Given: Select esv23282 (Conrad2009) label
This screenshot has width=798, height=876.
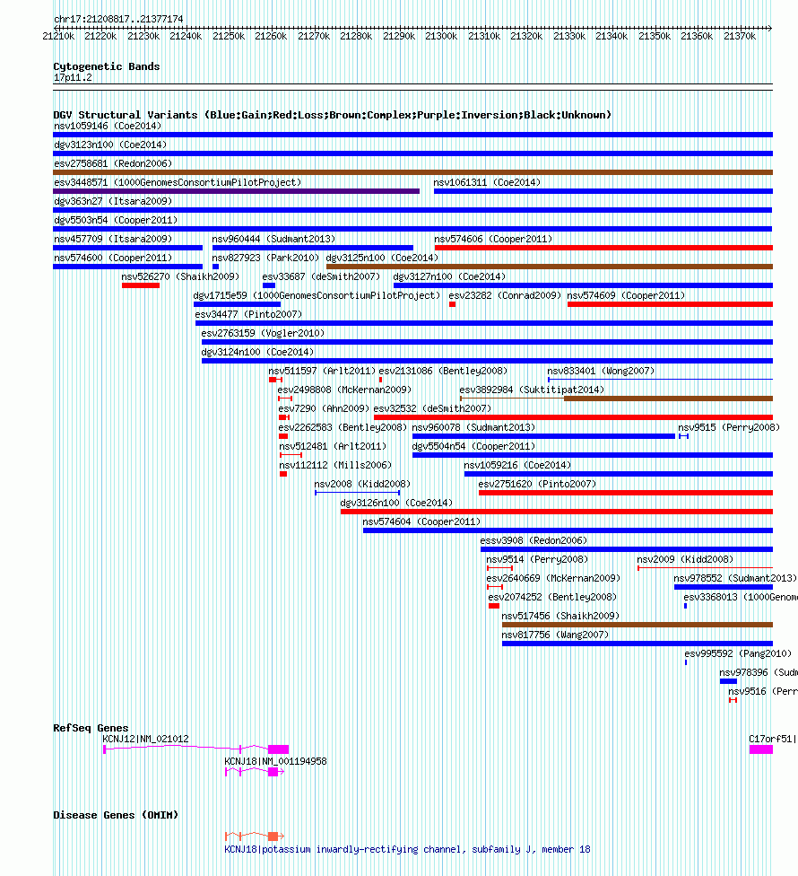Looking at the screenshot, I should click(505, 295).
